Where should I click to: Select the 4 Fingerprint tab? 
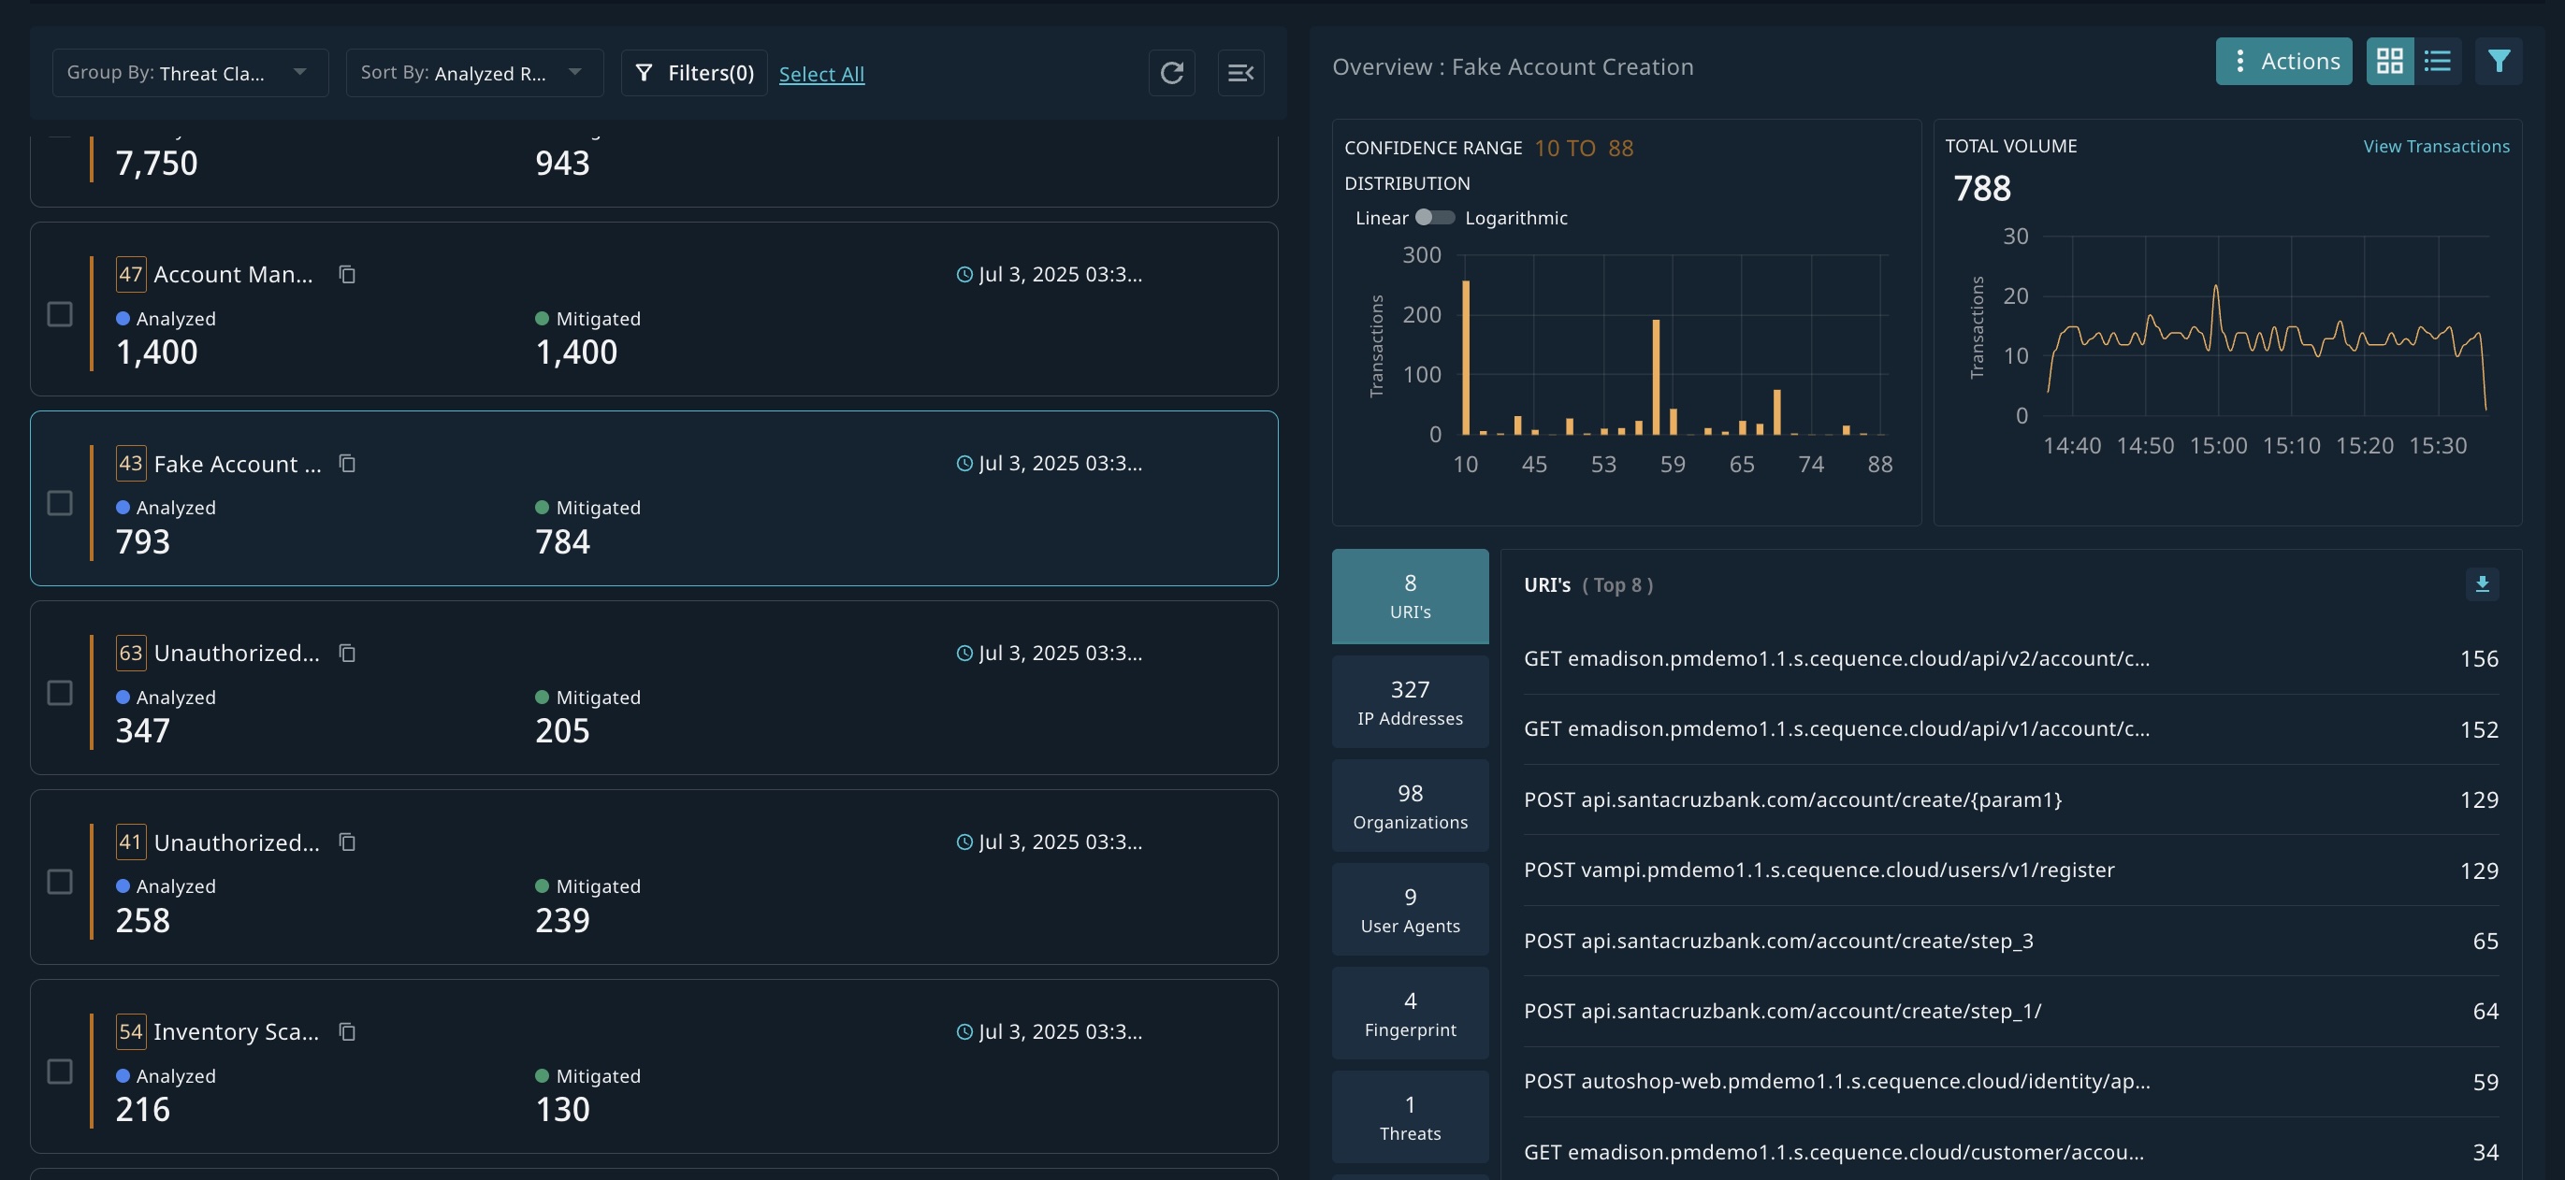[x=1410, y=1013]
